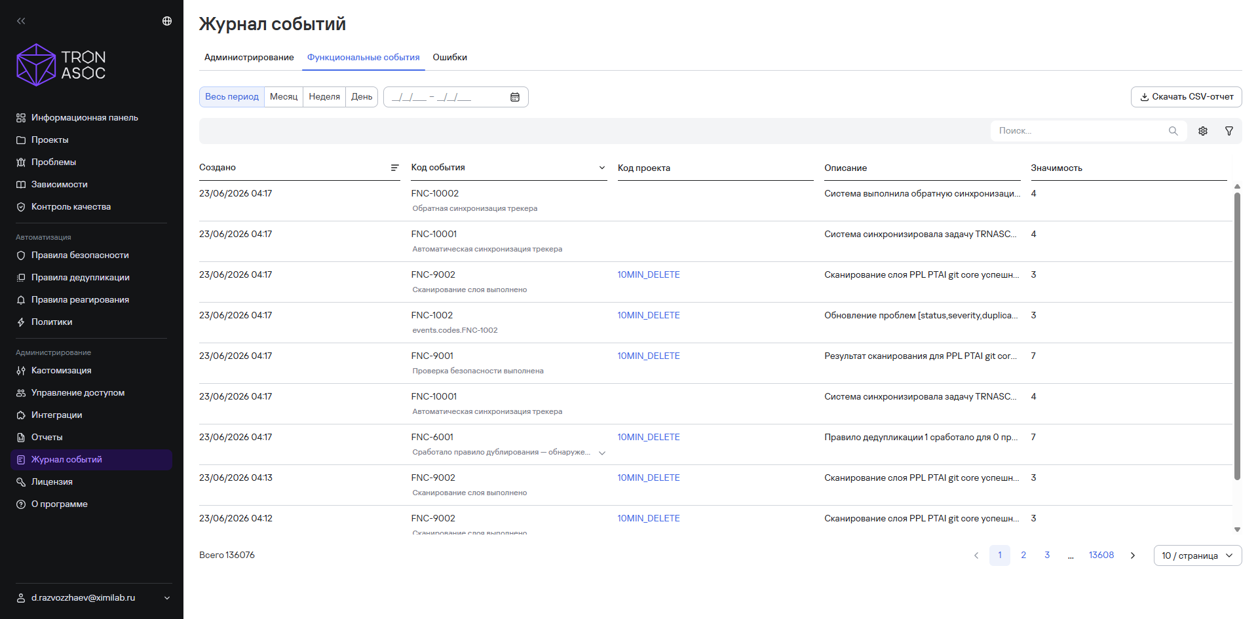Open Зависимости book icon in sidebar
The image size is (1258, 619).
click(21, 185)
